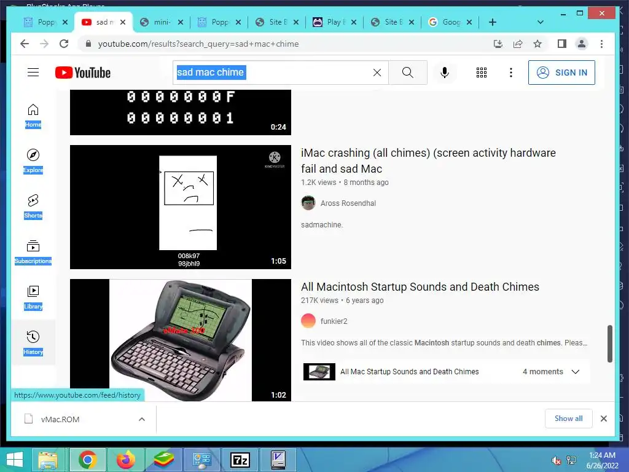Open the eMate laptop video thumbnail
Image resolution: width=629 pixels, height=472 pixels.
click(x=181, y=340)
